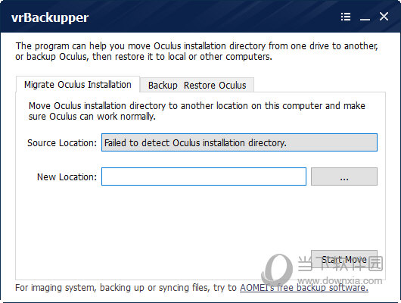This screenshot has width=401, height=303.
Task: Click empty area of the Migrate panel
Action: (163, 226)
